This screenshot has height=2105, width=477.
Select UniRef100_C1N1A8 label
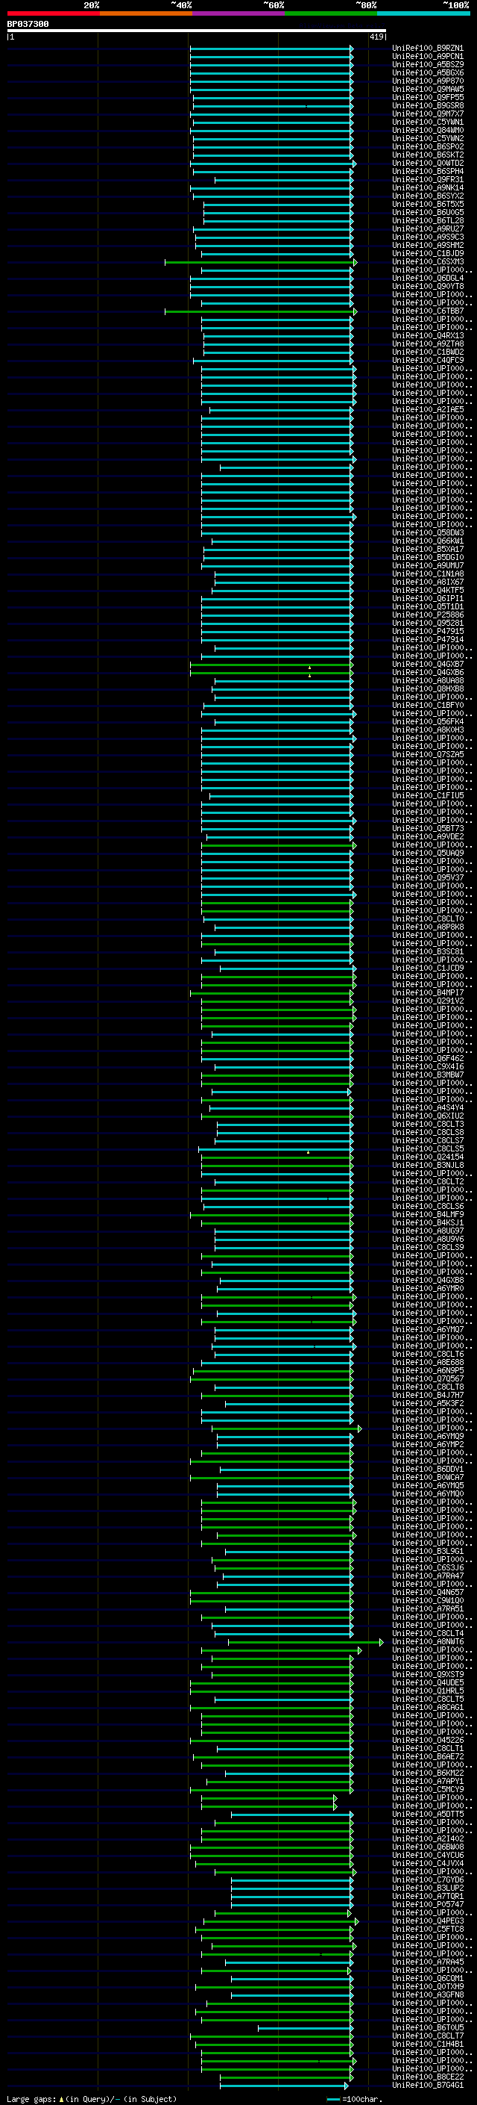pos(428,573)
